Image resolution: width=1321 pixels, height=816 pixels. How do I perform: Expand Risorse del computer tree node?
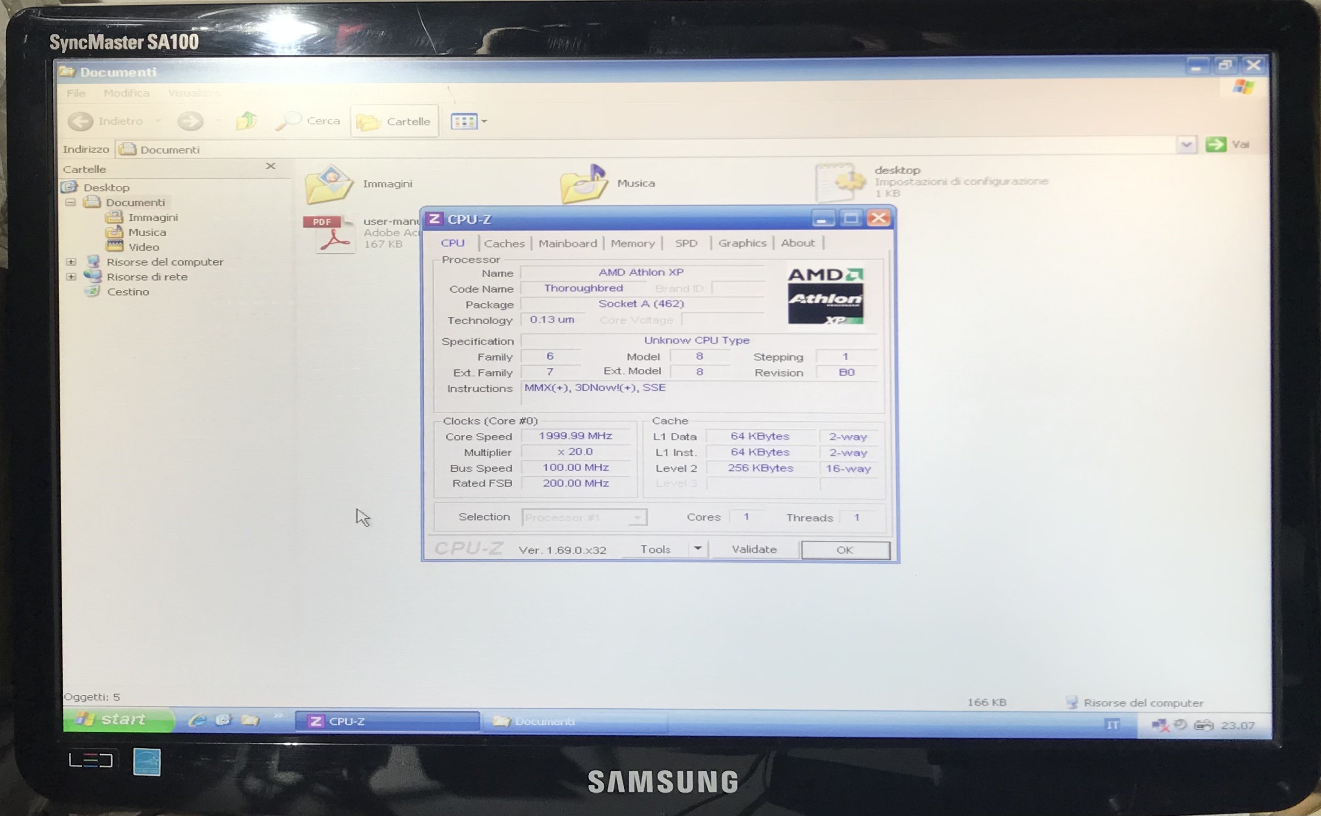pyautogui.click(x=71, y=262)
